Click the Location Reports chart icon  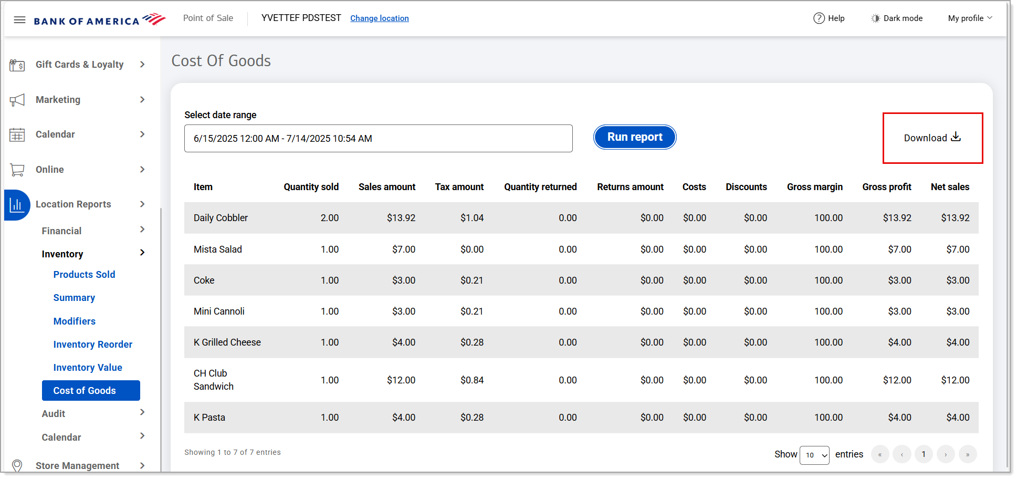click(x=17, y=205)
